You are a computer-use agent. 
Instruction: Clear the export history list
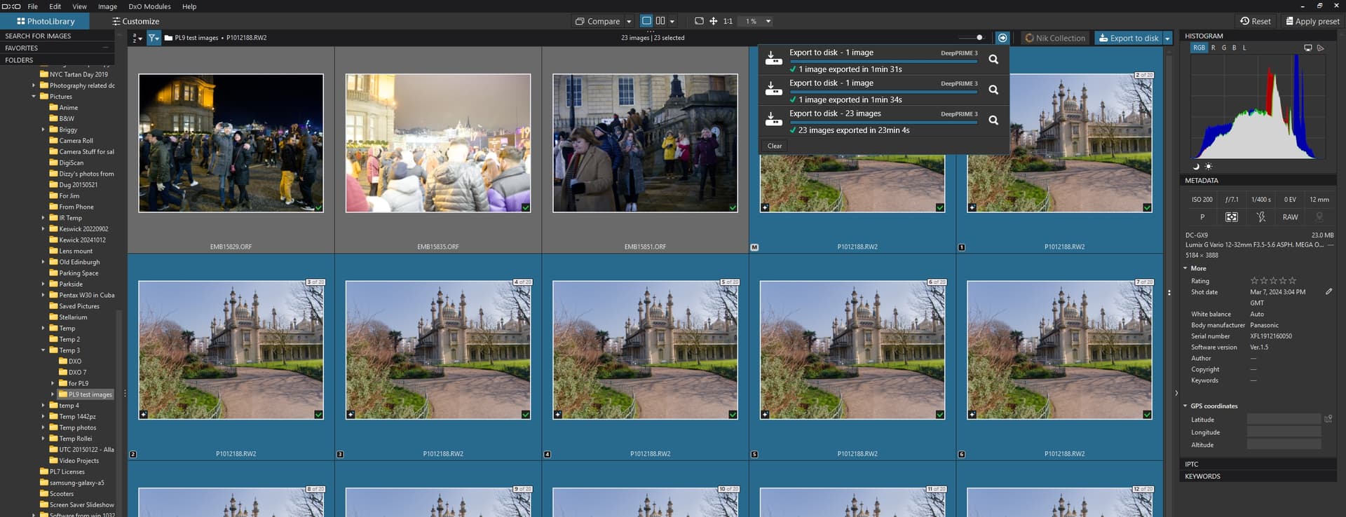tap(774, 146)
